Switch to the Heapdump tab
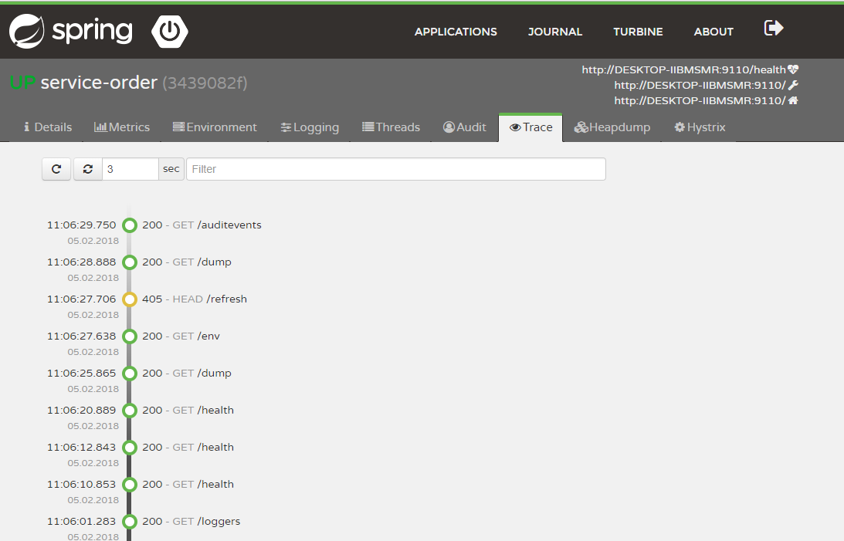Image resolution: width=844 pixels, height=541 pixels. click(x=612, y=127)
